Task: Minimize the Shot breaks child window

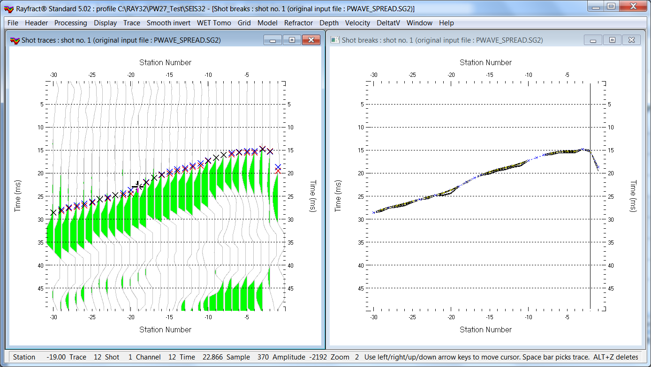Action: pos(593,40)
